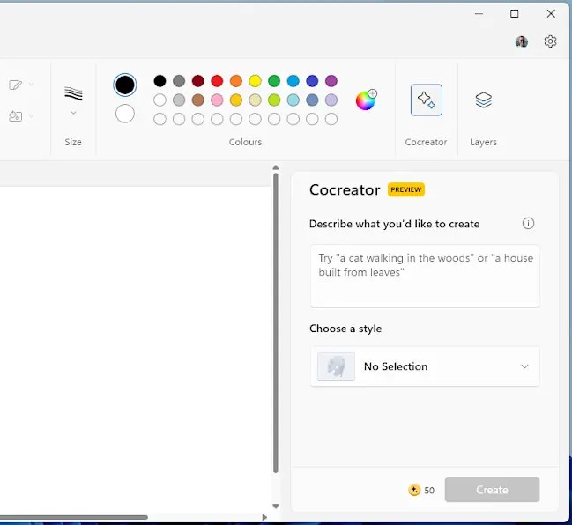Pick the lime colour swatch

(274, 100)
